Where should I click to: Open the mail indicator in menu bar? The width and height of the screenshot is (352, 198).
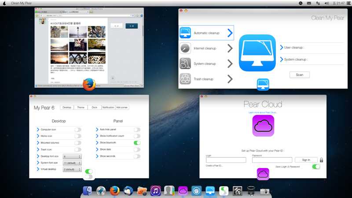click(x=309, y=3)
